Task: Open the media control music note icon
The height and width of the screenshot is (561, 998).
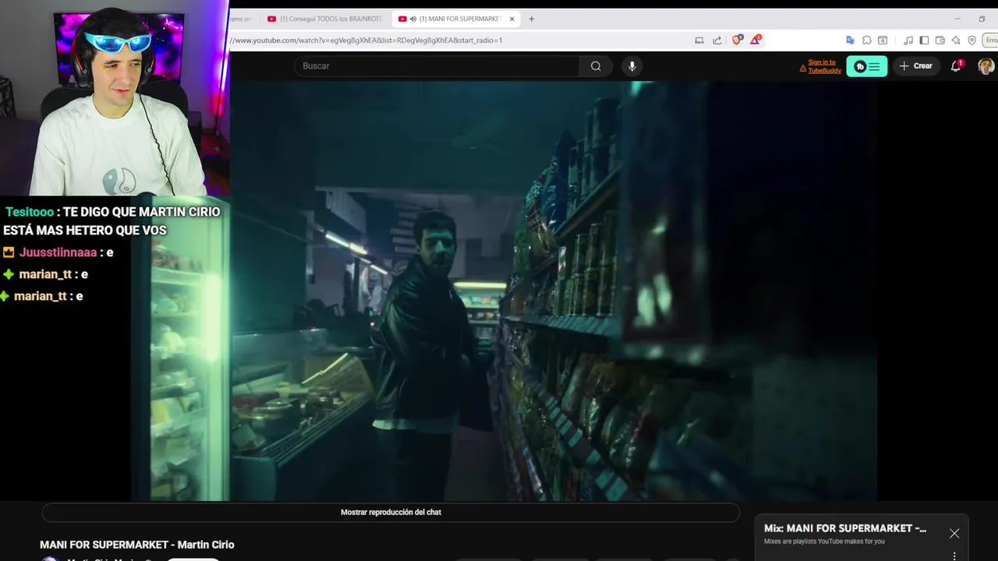Action: coord(908,41)
